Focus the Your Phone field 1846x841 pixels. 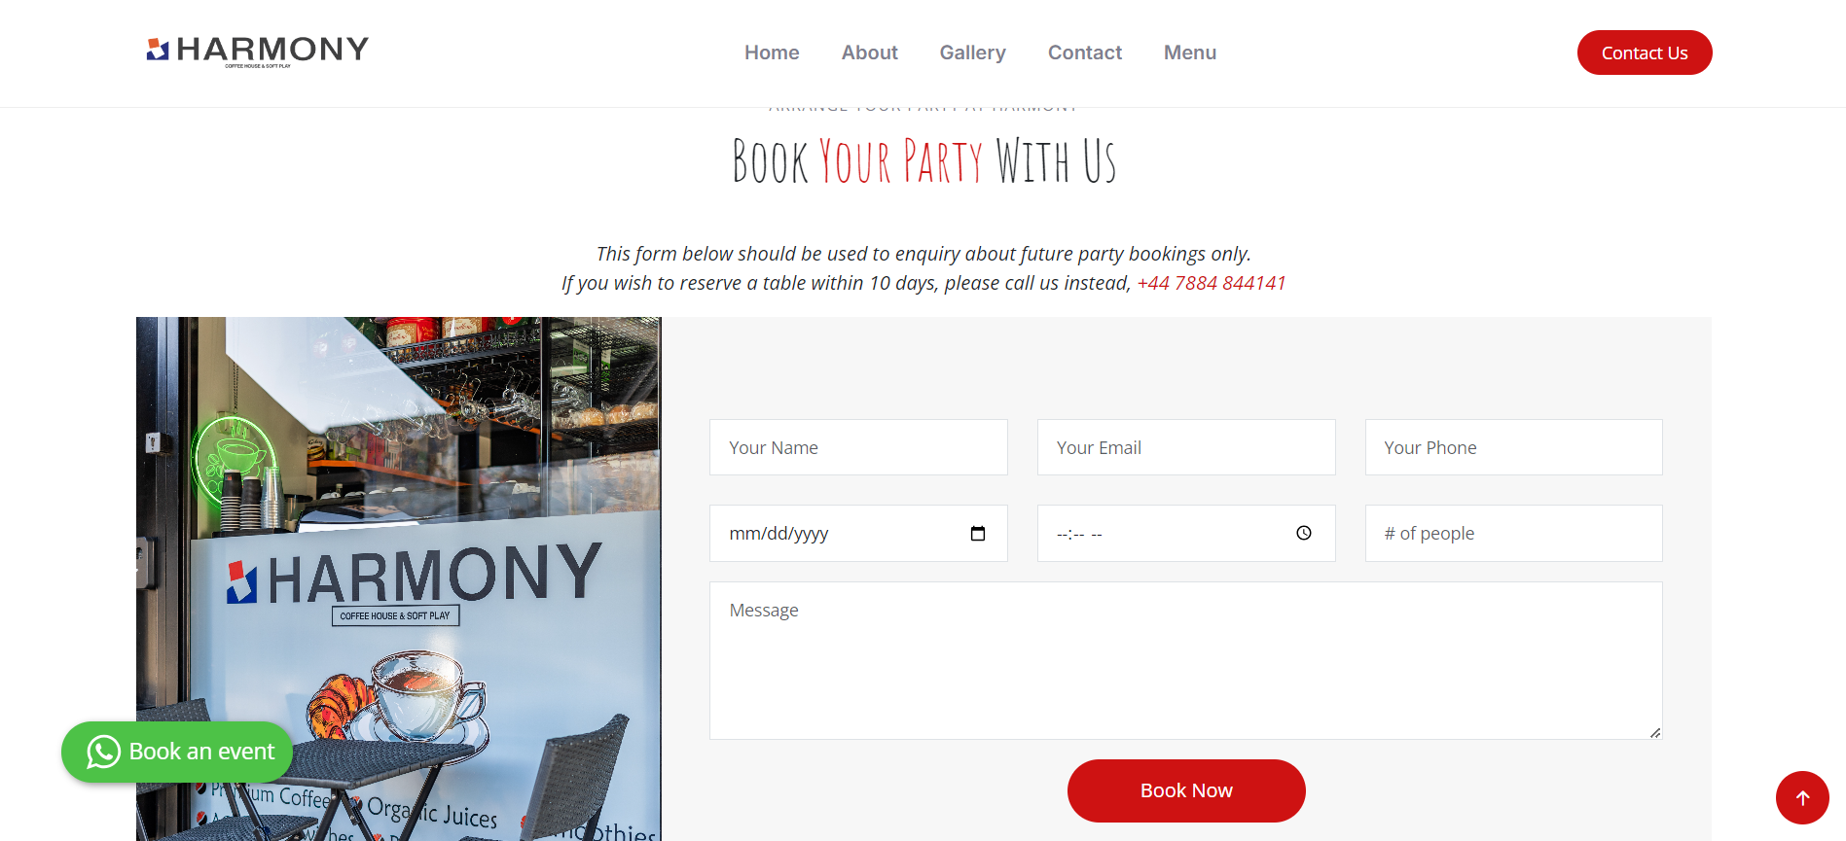1513,447
